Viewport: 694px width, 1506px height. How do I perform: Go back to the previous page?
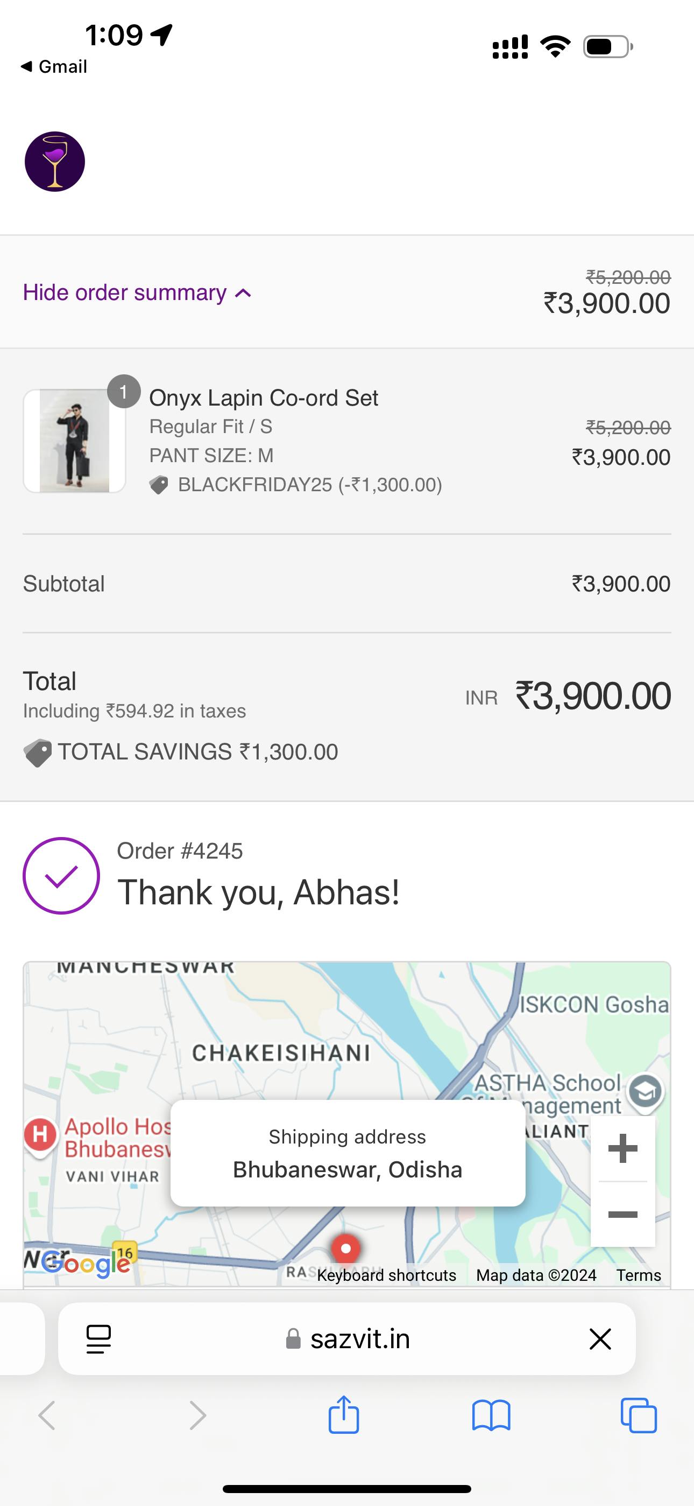(x=47, y=1416)
